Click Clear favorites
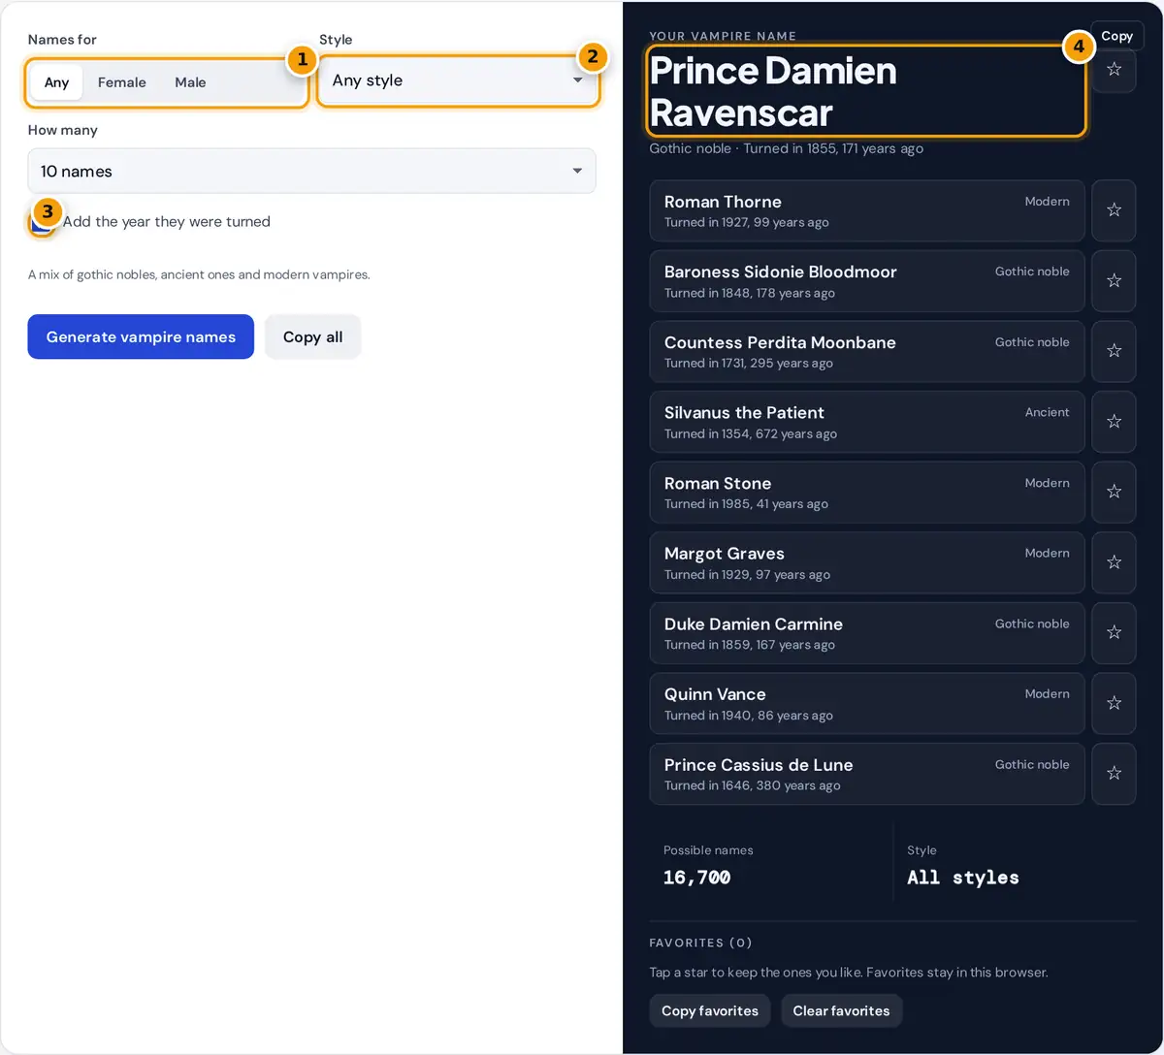 pyautogui.click(x=841, y=1010)
